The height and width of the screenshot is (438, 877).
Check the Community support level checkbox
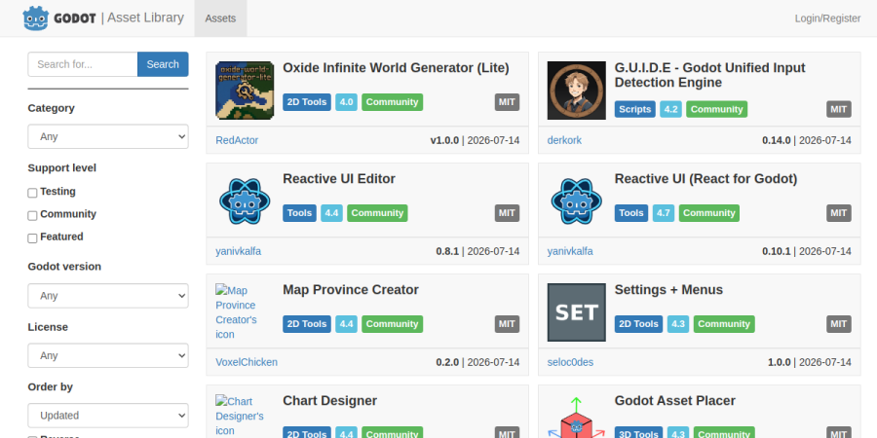click(x=32, y=216)
